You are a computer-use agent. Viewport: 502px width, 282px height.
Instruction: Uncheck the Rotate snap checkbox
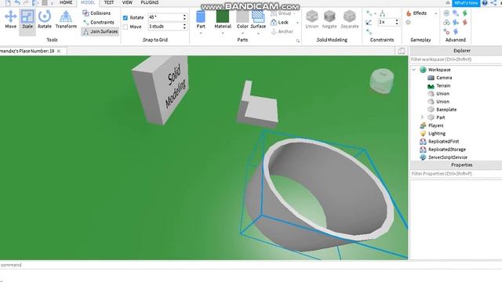125,18
